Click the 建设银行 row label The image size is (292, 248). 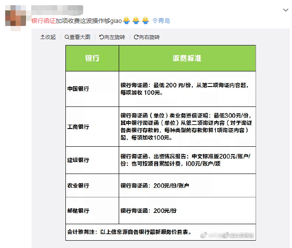(78, 160)
